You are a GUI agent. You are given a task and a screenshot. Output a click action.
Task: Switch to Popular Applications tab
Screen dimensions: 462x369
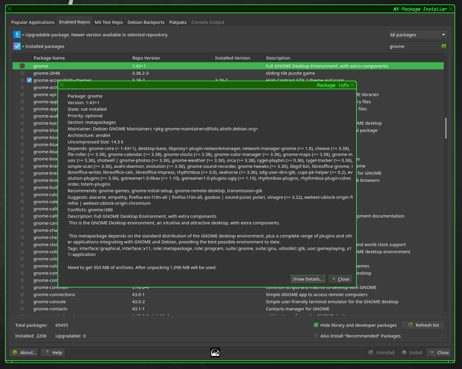(33, 22)
